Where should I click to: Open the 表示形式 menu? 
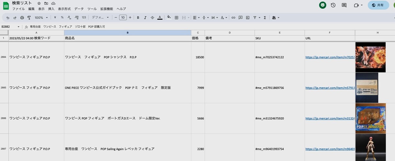pyautogui.click(x=64, y=9)
